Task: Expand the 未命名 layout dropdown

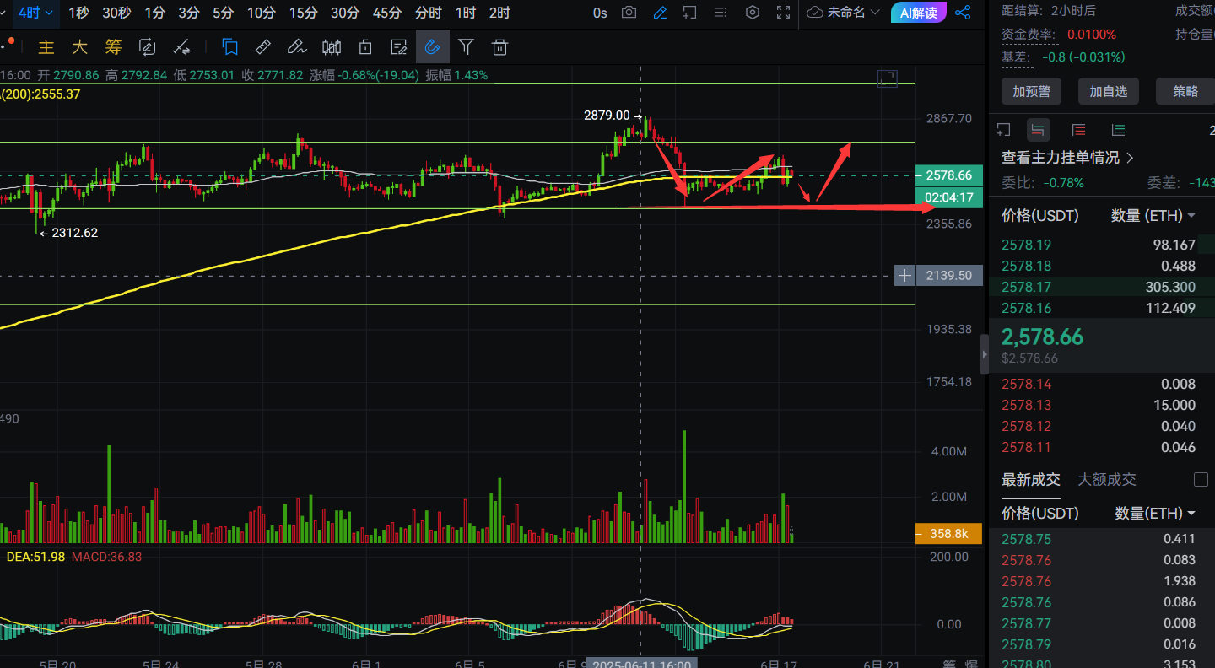Action: pos(843,13)
